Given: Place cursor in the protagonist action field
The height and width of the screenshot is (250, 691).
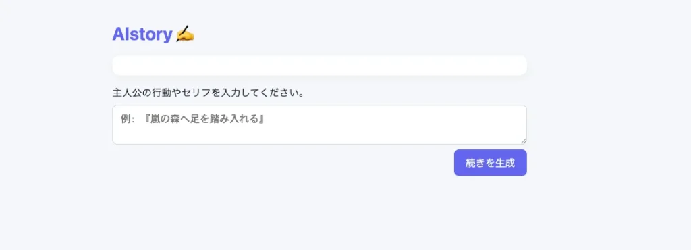Looking at the screenshot, I should tap(319, 125).
